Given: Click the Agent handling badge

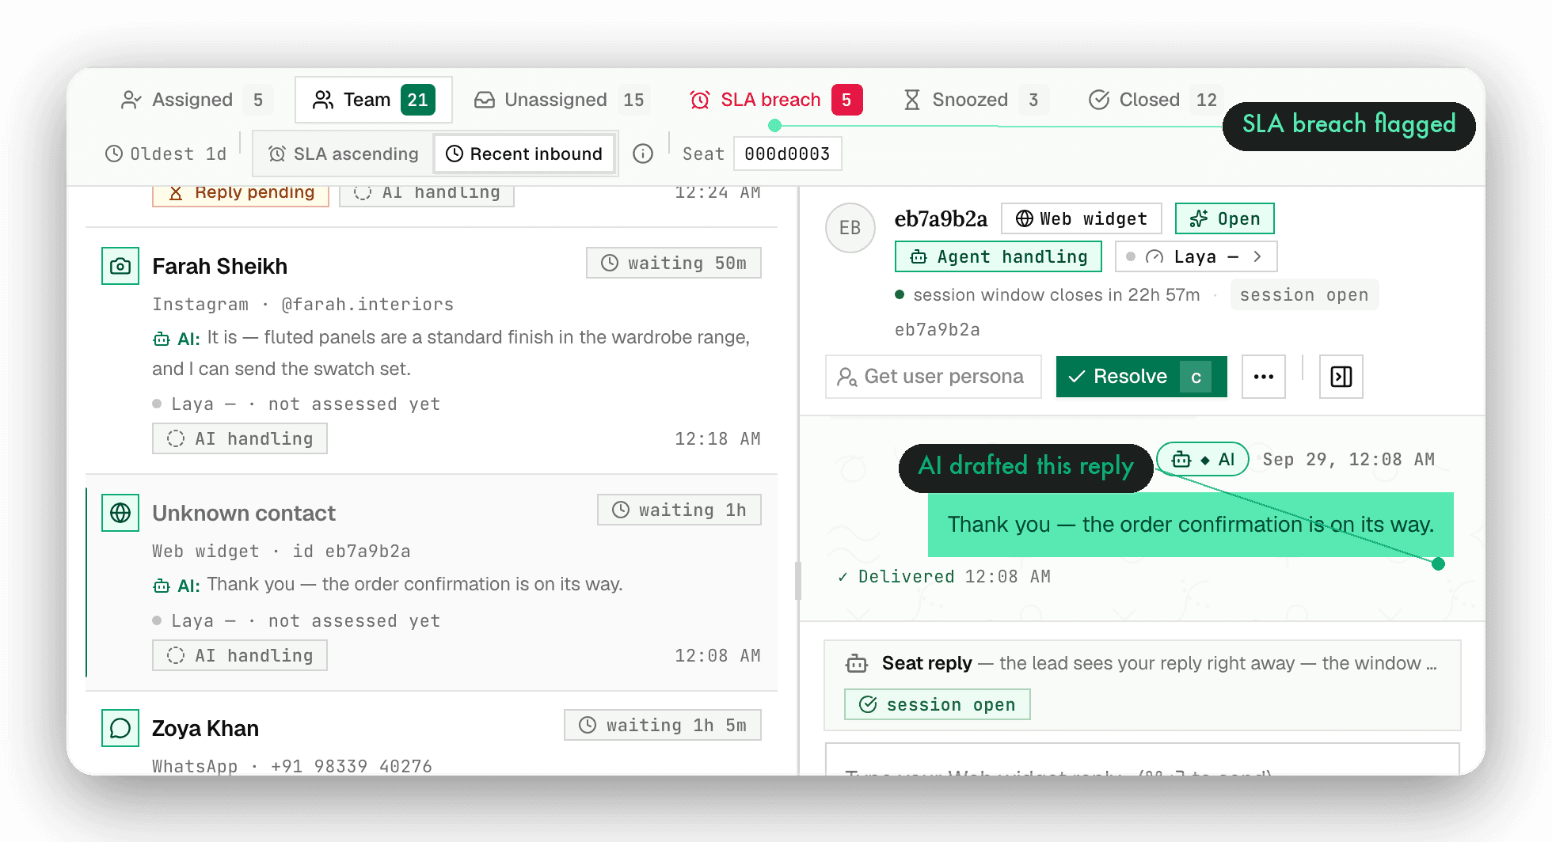Looking at the screenshot, I should pos(999,256).
